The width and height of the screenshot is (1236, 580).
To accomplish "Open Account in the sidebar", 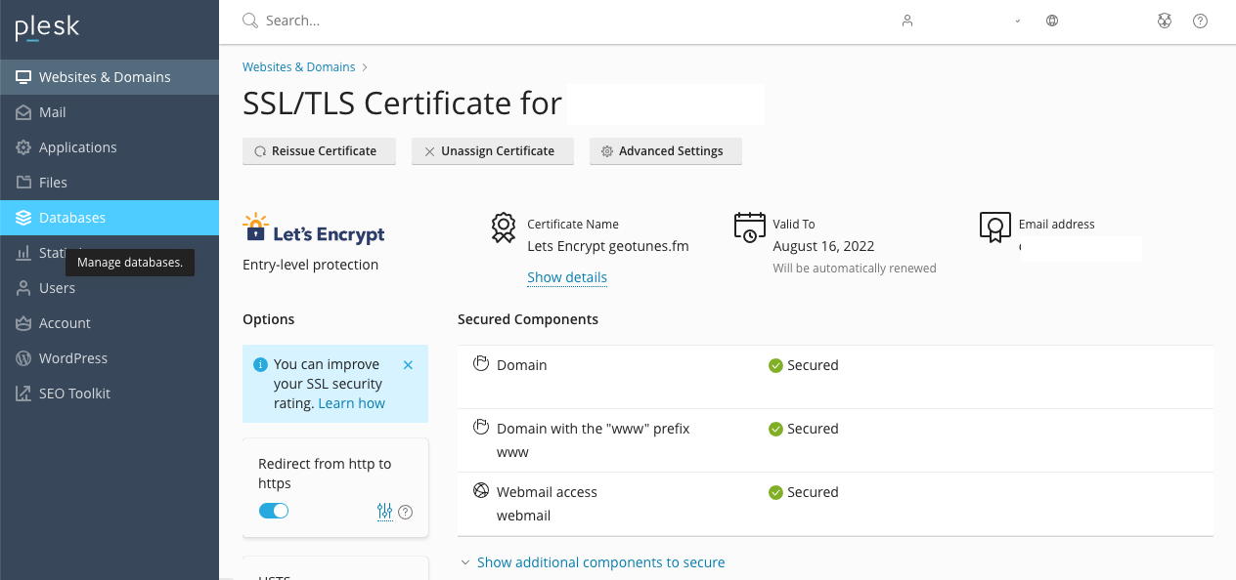I will pyautogui.click(x=110, y=323).
